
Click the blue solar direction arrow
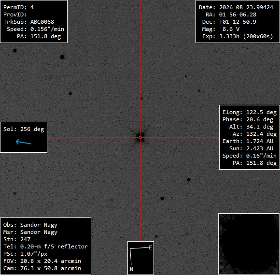(24, 142)
